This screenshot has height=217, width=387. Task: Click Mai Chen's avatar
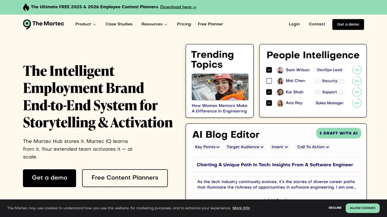point(280,81)
